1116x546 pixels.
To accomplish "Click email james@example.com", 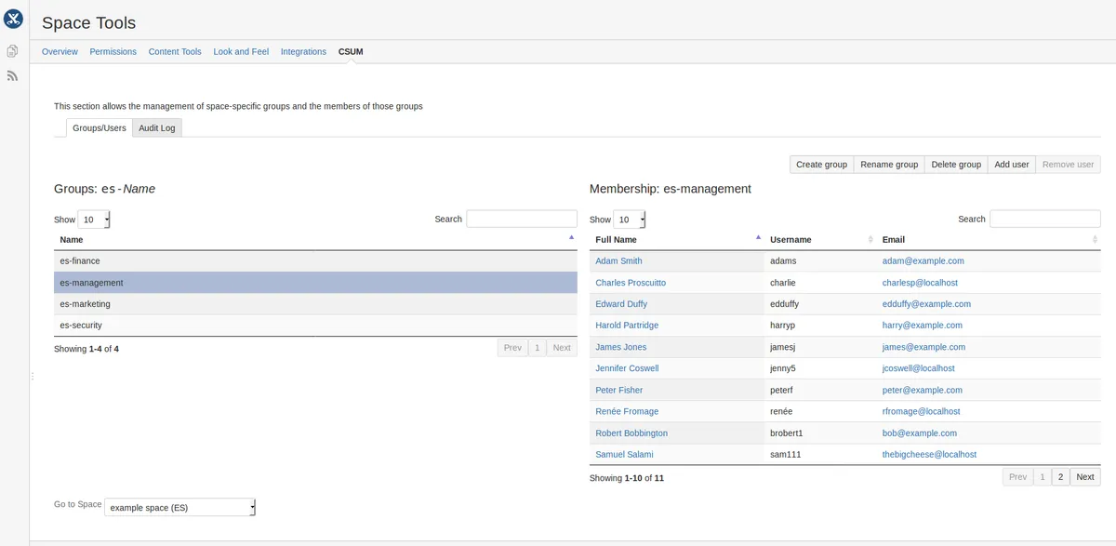I will (x=923, y=347).
